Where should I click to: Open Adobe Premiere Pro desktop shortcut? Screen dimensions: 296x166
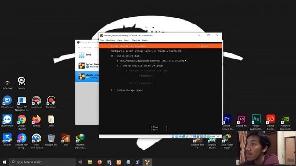coord(227,122)
